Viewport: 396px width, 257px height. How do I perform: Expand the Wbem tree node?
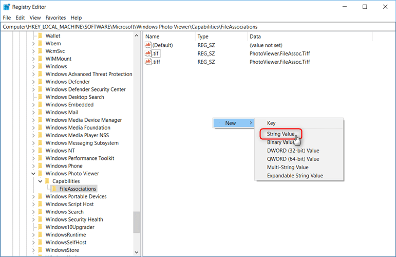[x=33, y=44]
